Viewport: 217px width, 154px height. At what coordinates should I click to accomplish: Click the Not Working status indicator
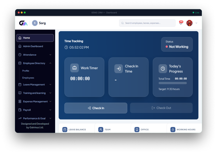coord(177,47)
